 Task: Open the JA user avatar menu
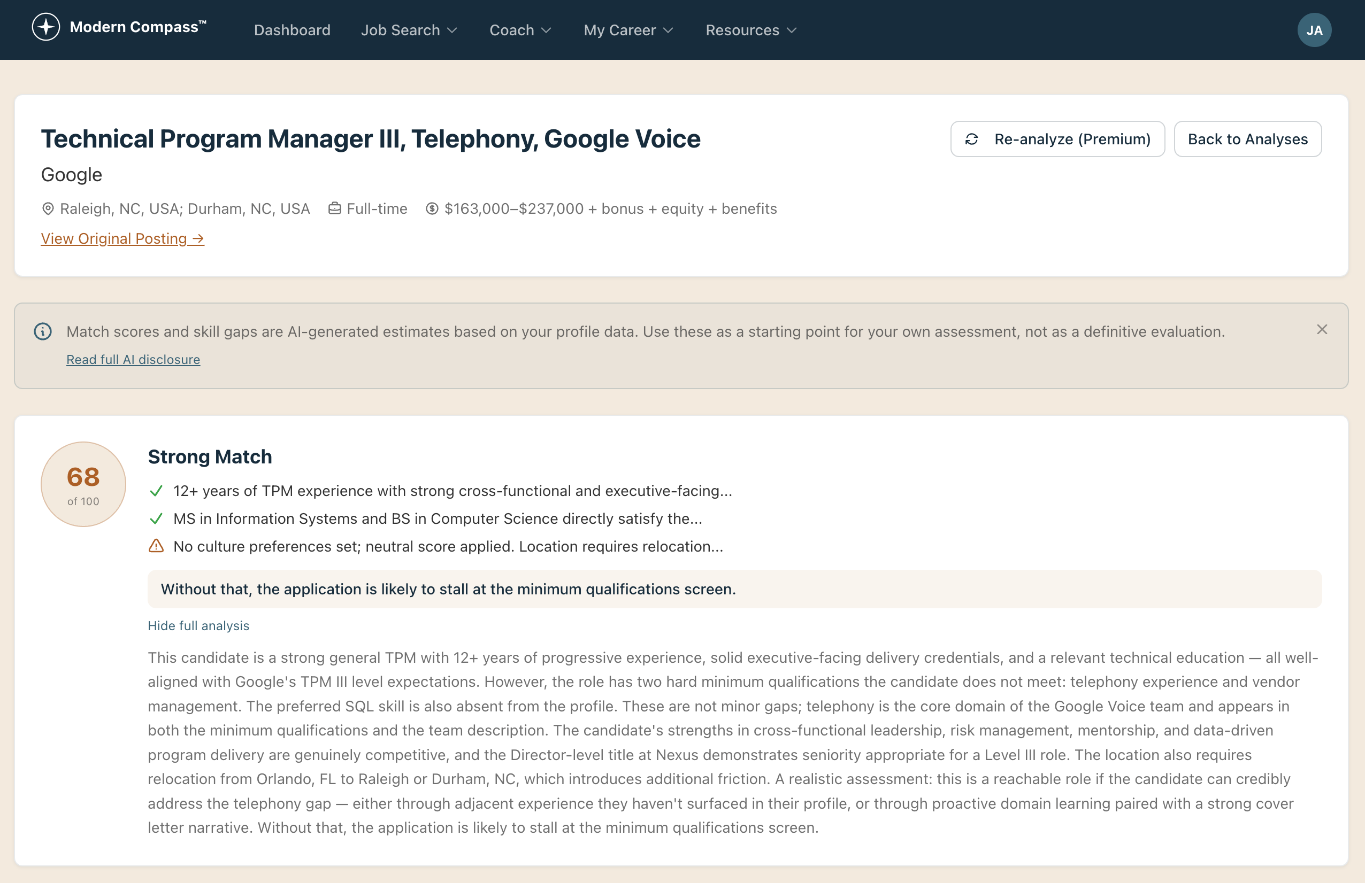click(x=1314, y=30)
